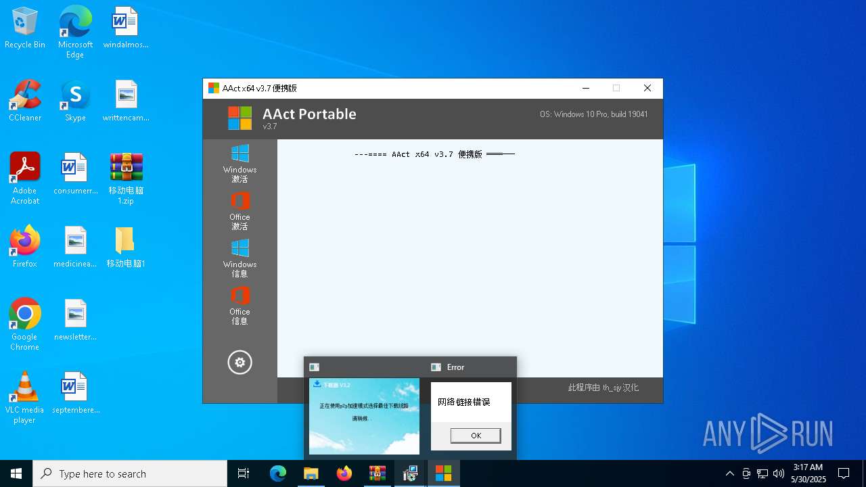Show Windows information in AAct sidebar
The image size is (866, 487).
pos(240,258)
